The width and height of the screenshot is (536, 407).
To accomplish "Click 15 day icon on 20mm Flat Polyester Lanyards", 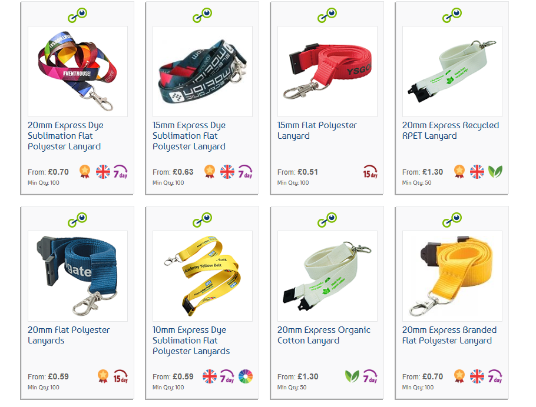I will coord(120,376).
